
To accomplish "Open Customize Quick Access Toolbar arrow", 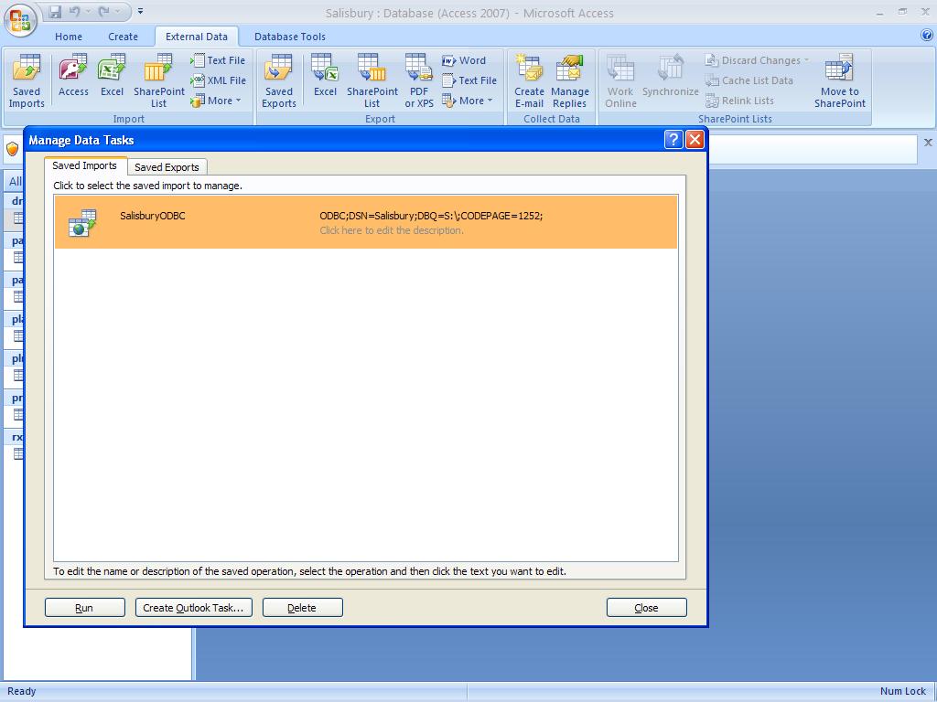I will [x=140, y=11].
